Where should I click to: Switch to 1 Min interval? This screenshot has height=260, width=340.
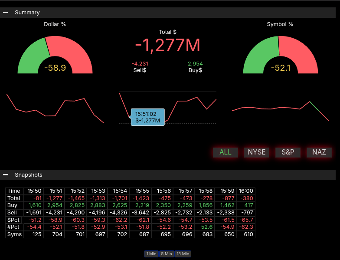click(151, 253)
